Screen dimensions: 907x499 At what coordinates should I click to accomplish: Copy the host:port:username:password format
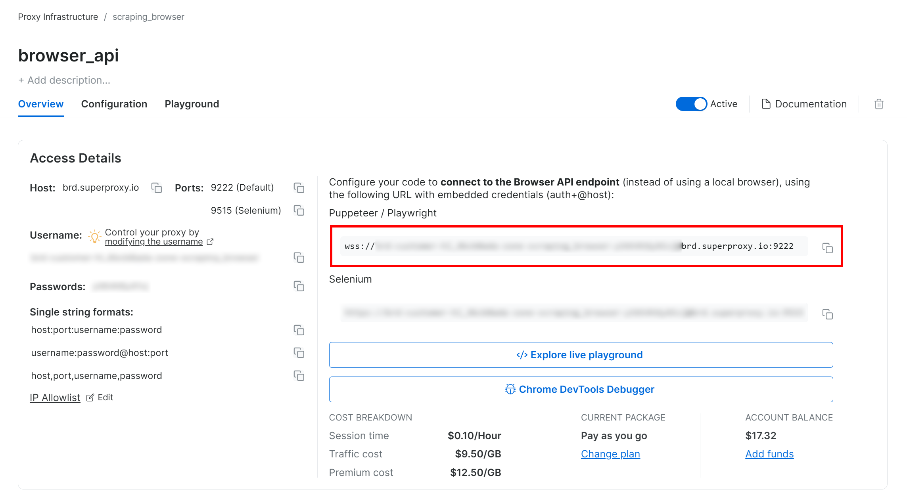[x=299, y=330]
